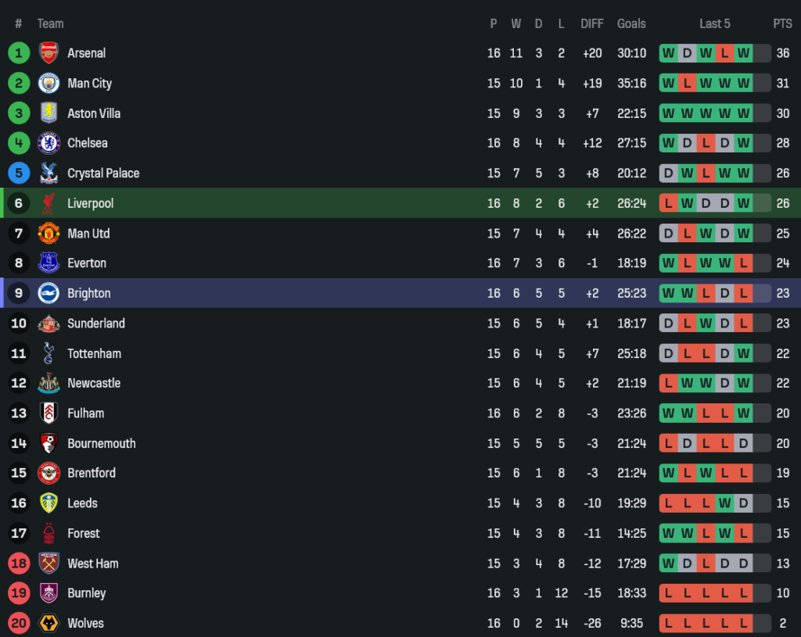
Task: Click Arsenal's red L form badge
Action: point(724,53)
